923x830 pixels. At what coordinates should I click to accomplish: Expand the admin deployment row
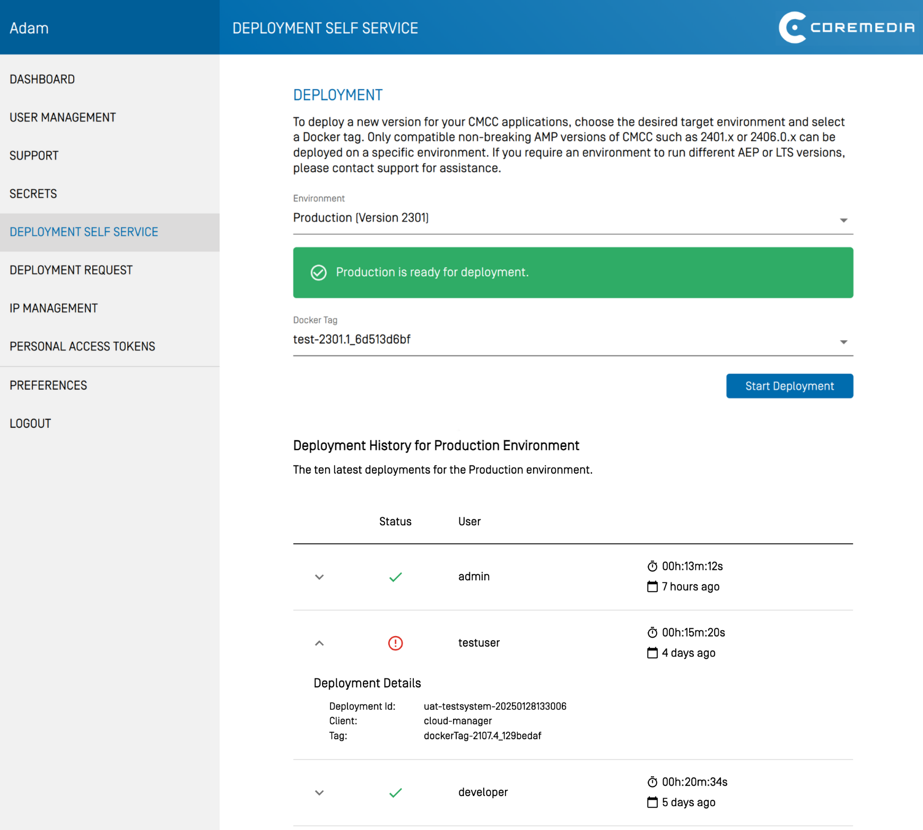tap(319, 577)
